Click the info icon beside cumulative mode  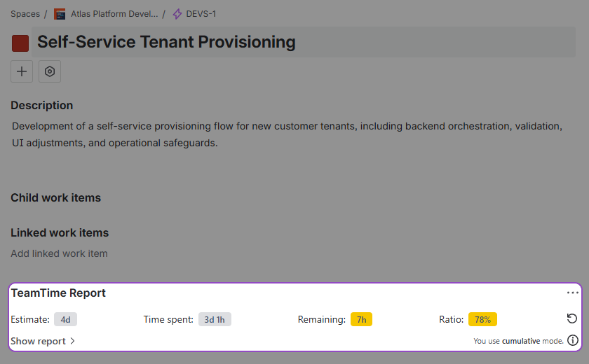(573, 341)
